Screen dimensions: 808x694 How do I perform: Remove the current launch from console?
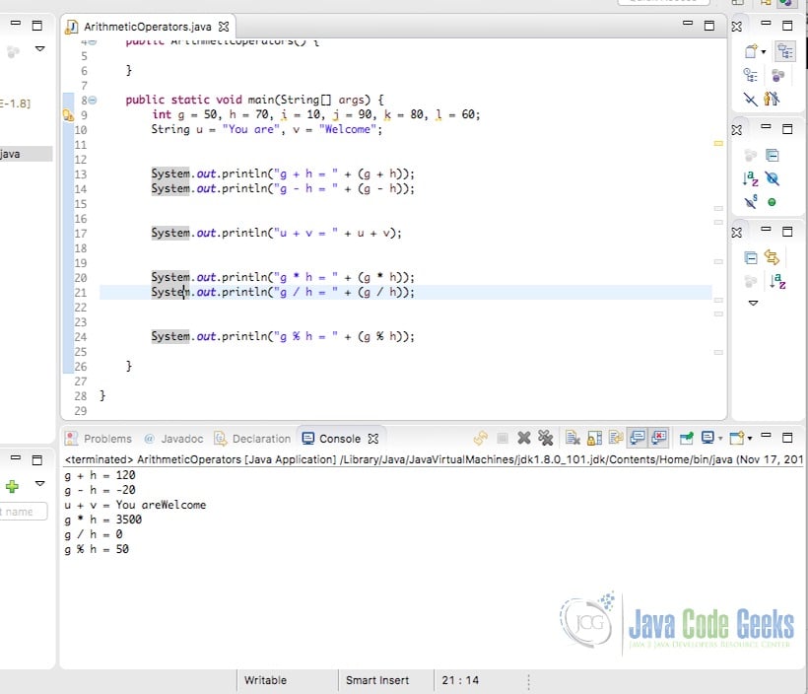(x=523, y=438)
